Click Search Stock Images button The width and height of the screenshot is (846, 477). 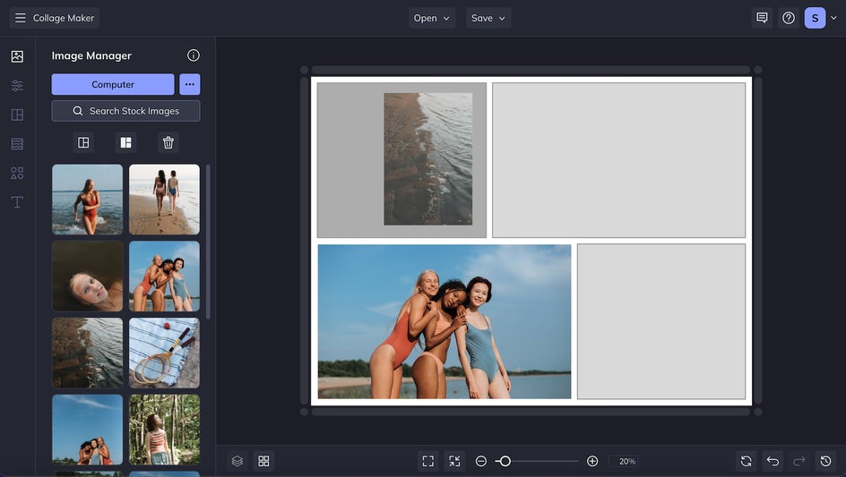[x=125, y=111]
